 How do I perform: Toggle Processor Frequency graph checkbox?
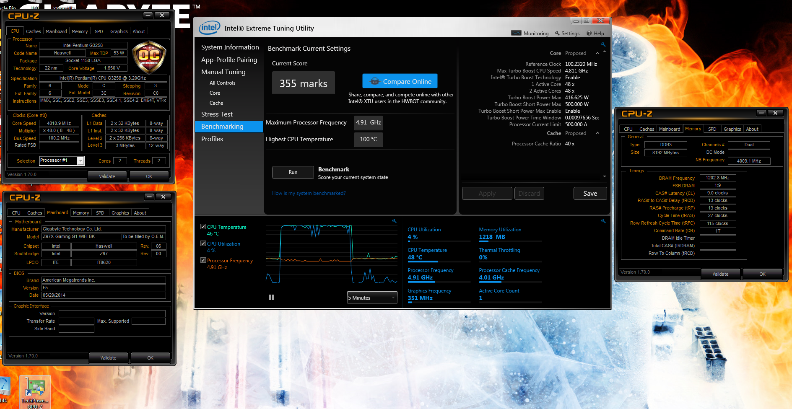pos(203,260)
